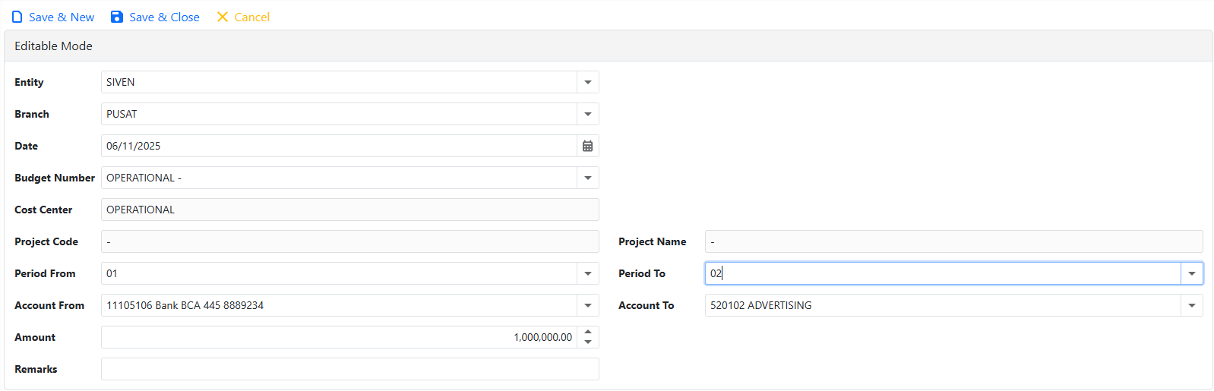Click the Account From field Bank BCA
The image size is (1214, 391).
click(x=339, y=305)
